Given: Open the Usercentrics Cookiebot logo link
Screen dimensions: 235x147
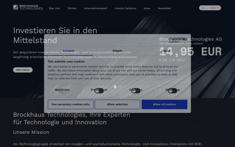Looking at the screenshot, I should pos(178,40).
